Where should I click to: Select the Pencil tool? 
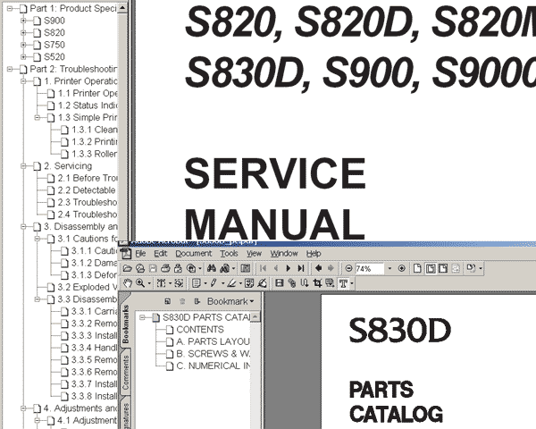pyautogui.click(x=214, y=283)
